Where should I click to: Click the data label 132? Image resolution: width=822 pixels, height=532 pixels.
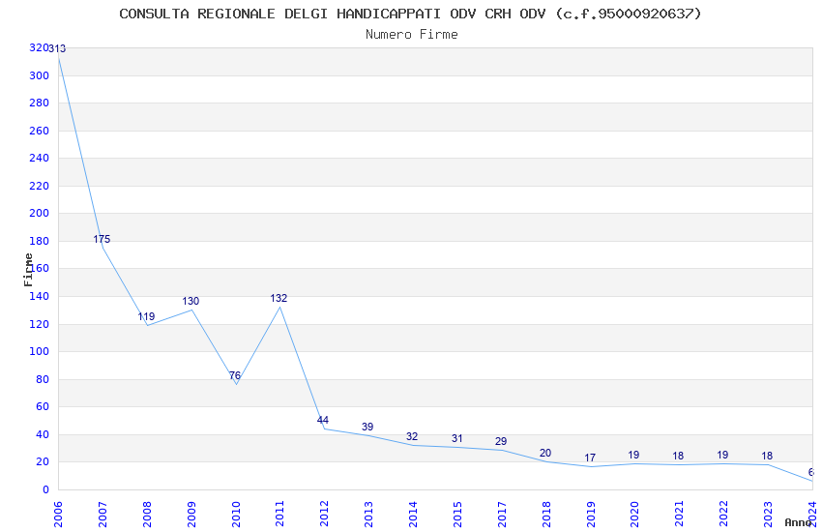[x=279, y=298]
